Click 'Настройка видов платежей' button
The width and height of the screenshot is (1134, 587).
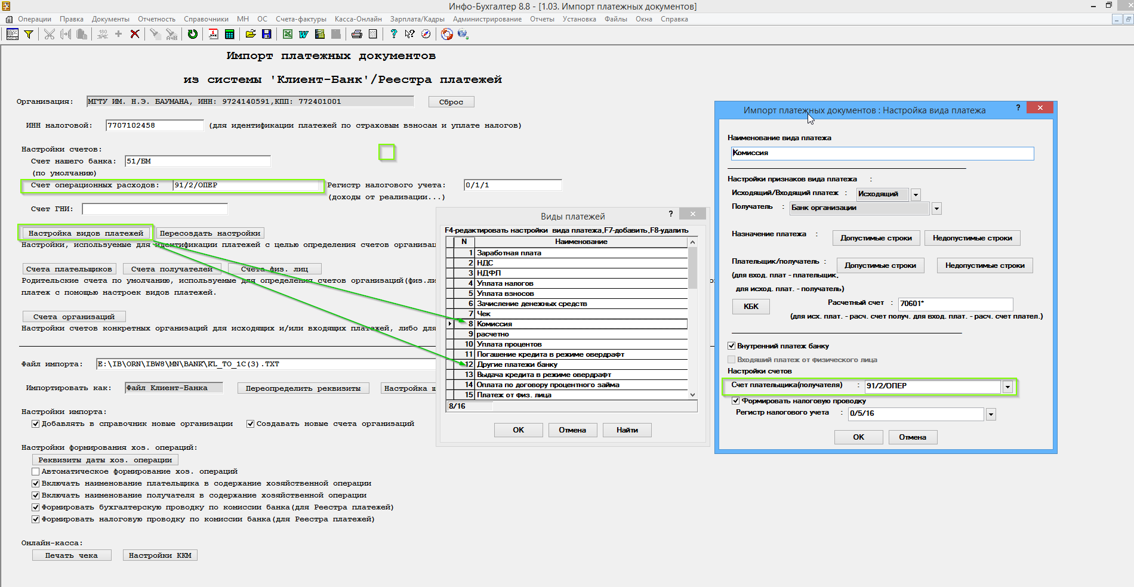click(86, 233)
